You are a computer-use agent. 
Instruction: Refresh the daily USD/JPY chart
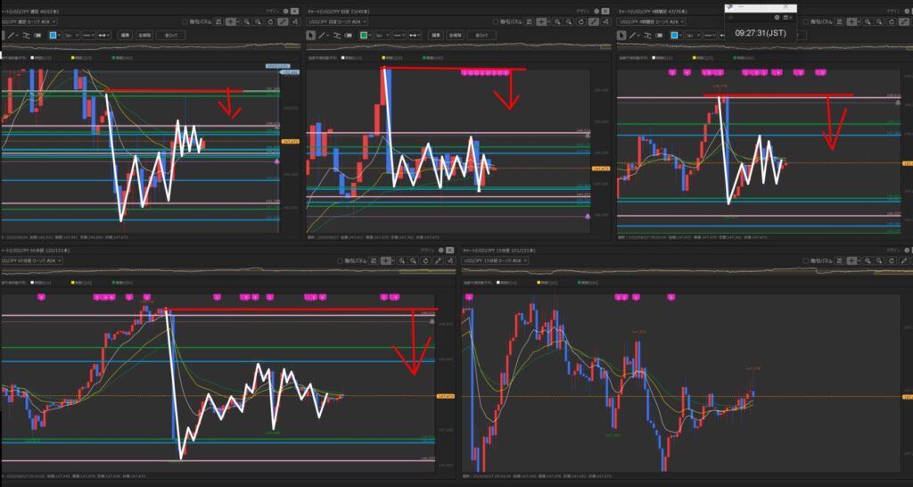tap(581, 21)
